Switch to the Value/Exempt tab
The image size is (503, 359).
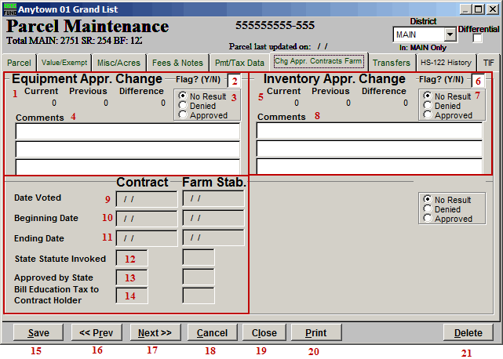pyautogui.click(x=63, y=63)
